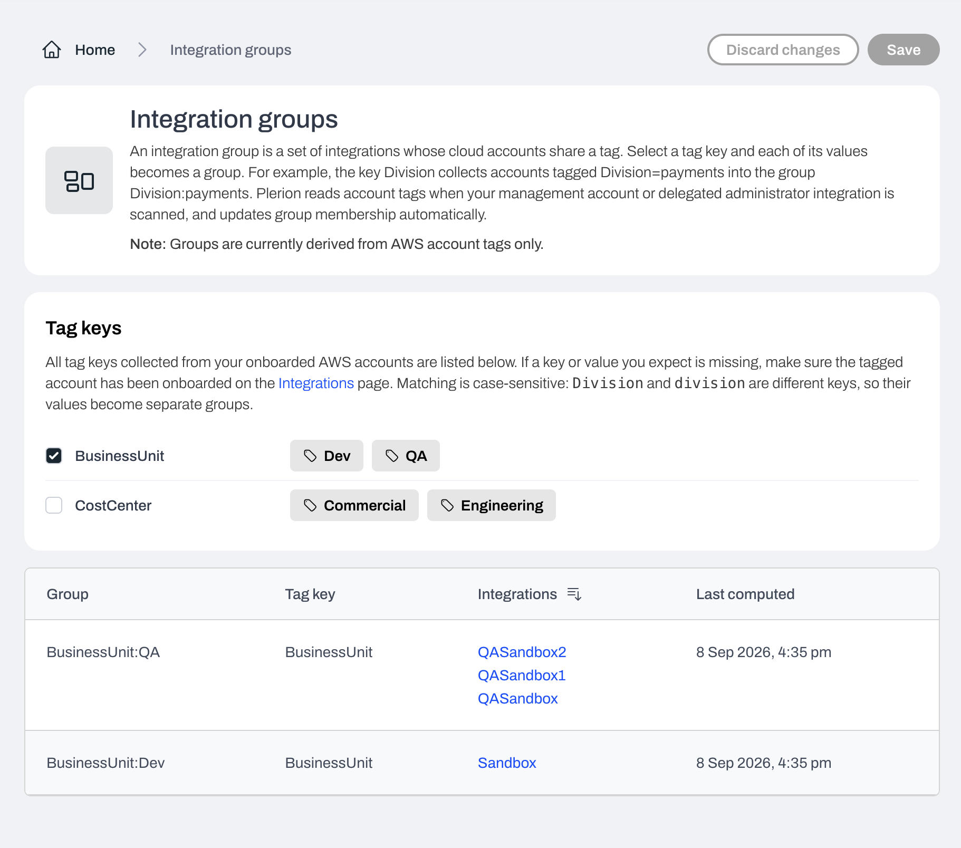Select the BusinessUnit:QA group cell
Image resolution: width=961 pixels, height=848 pixels.
(103, 652)
